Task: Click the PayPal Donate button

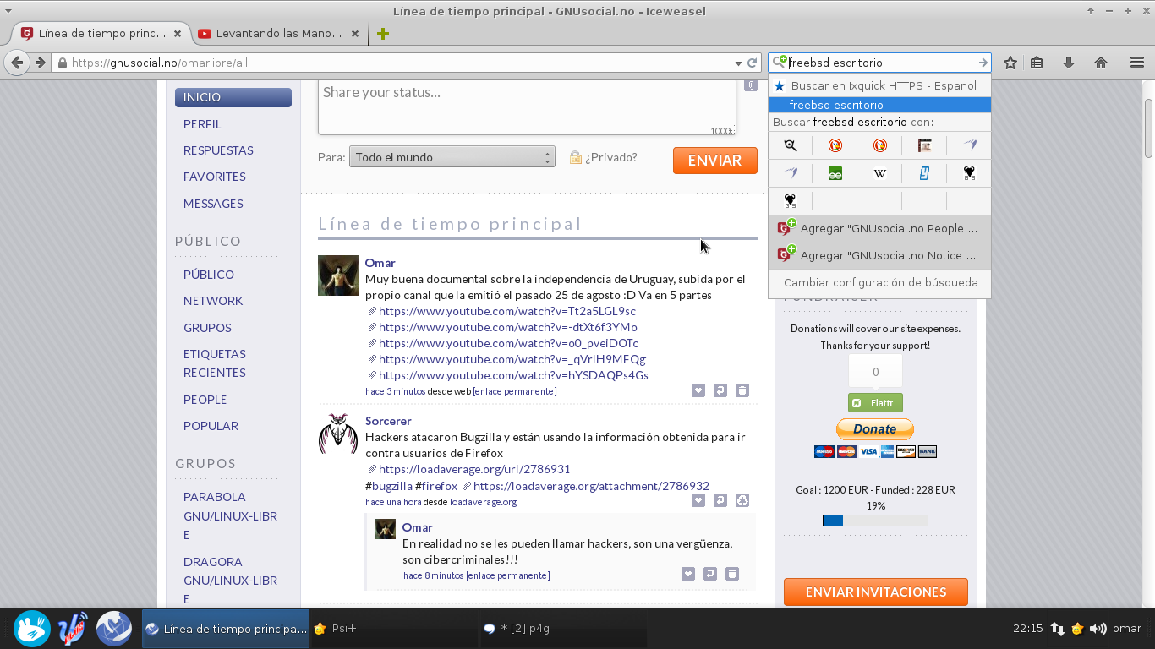Action: point(875,429)
